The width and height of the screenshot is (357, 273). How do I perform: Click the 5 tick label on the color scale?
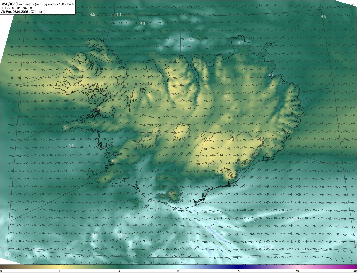[119, 271]
